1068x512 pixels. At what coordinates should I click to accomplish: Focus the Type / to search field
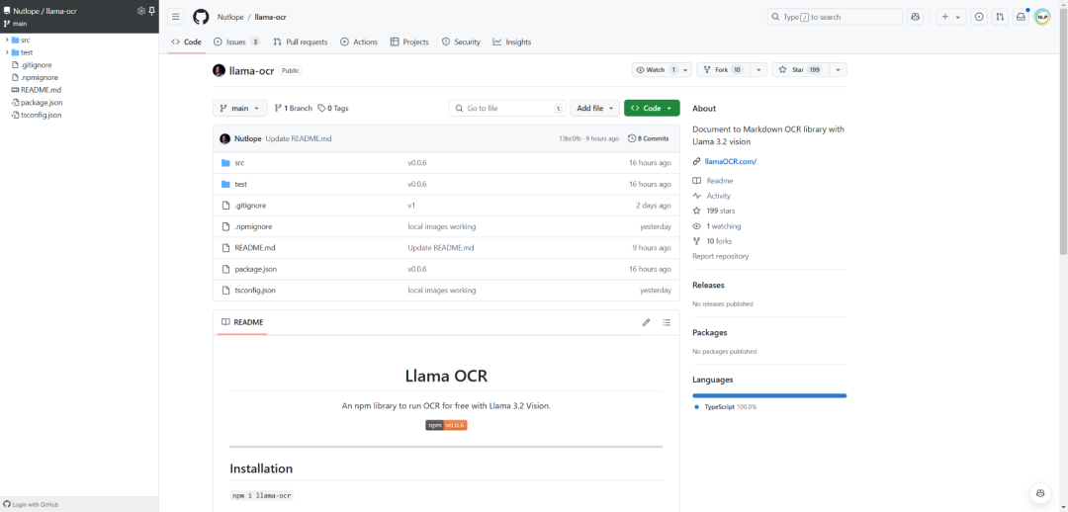coord(835,17)
